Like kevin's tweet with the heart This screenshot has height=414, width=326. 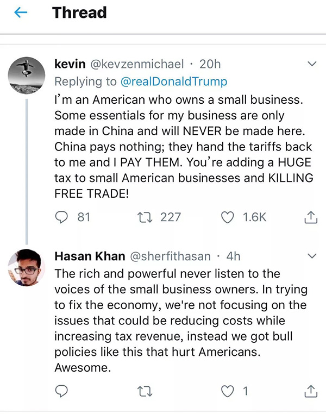(x=228, y=218)
